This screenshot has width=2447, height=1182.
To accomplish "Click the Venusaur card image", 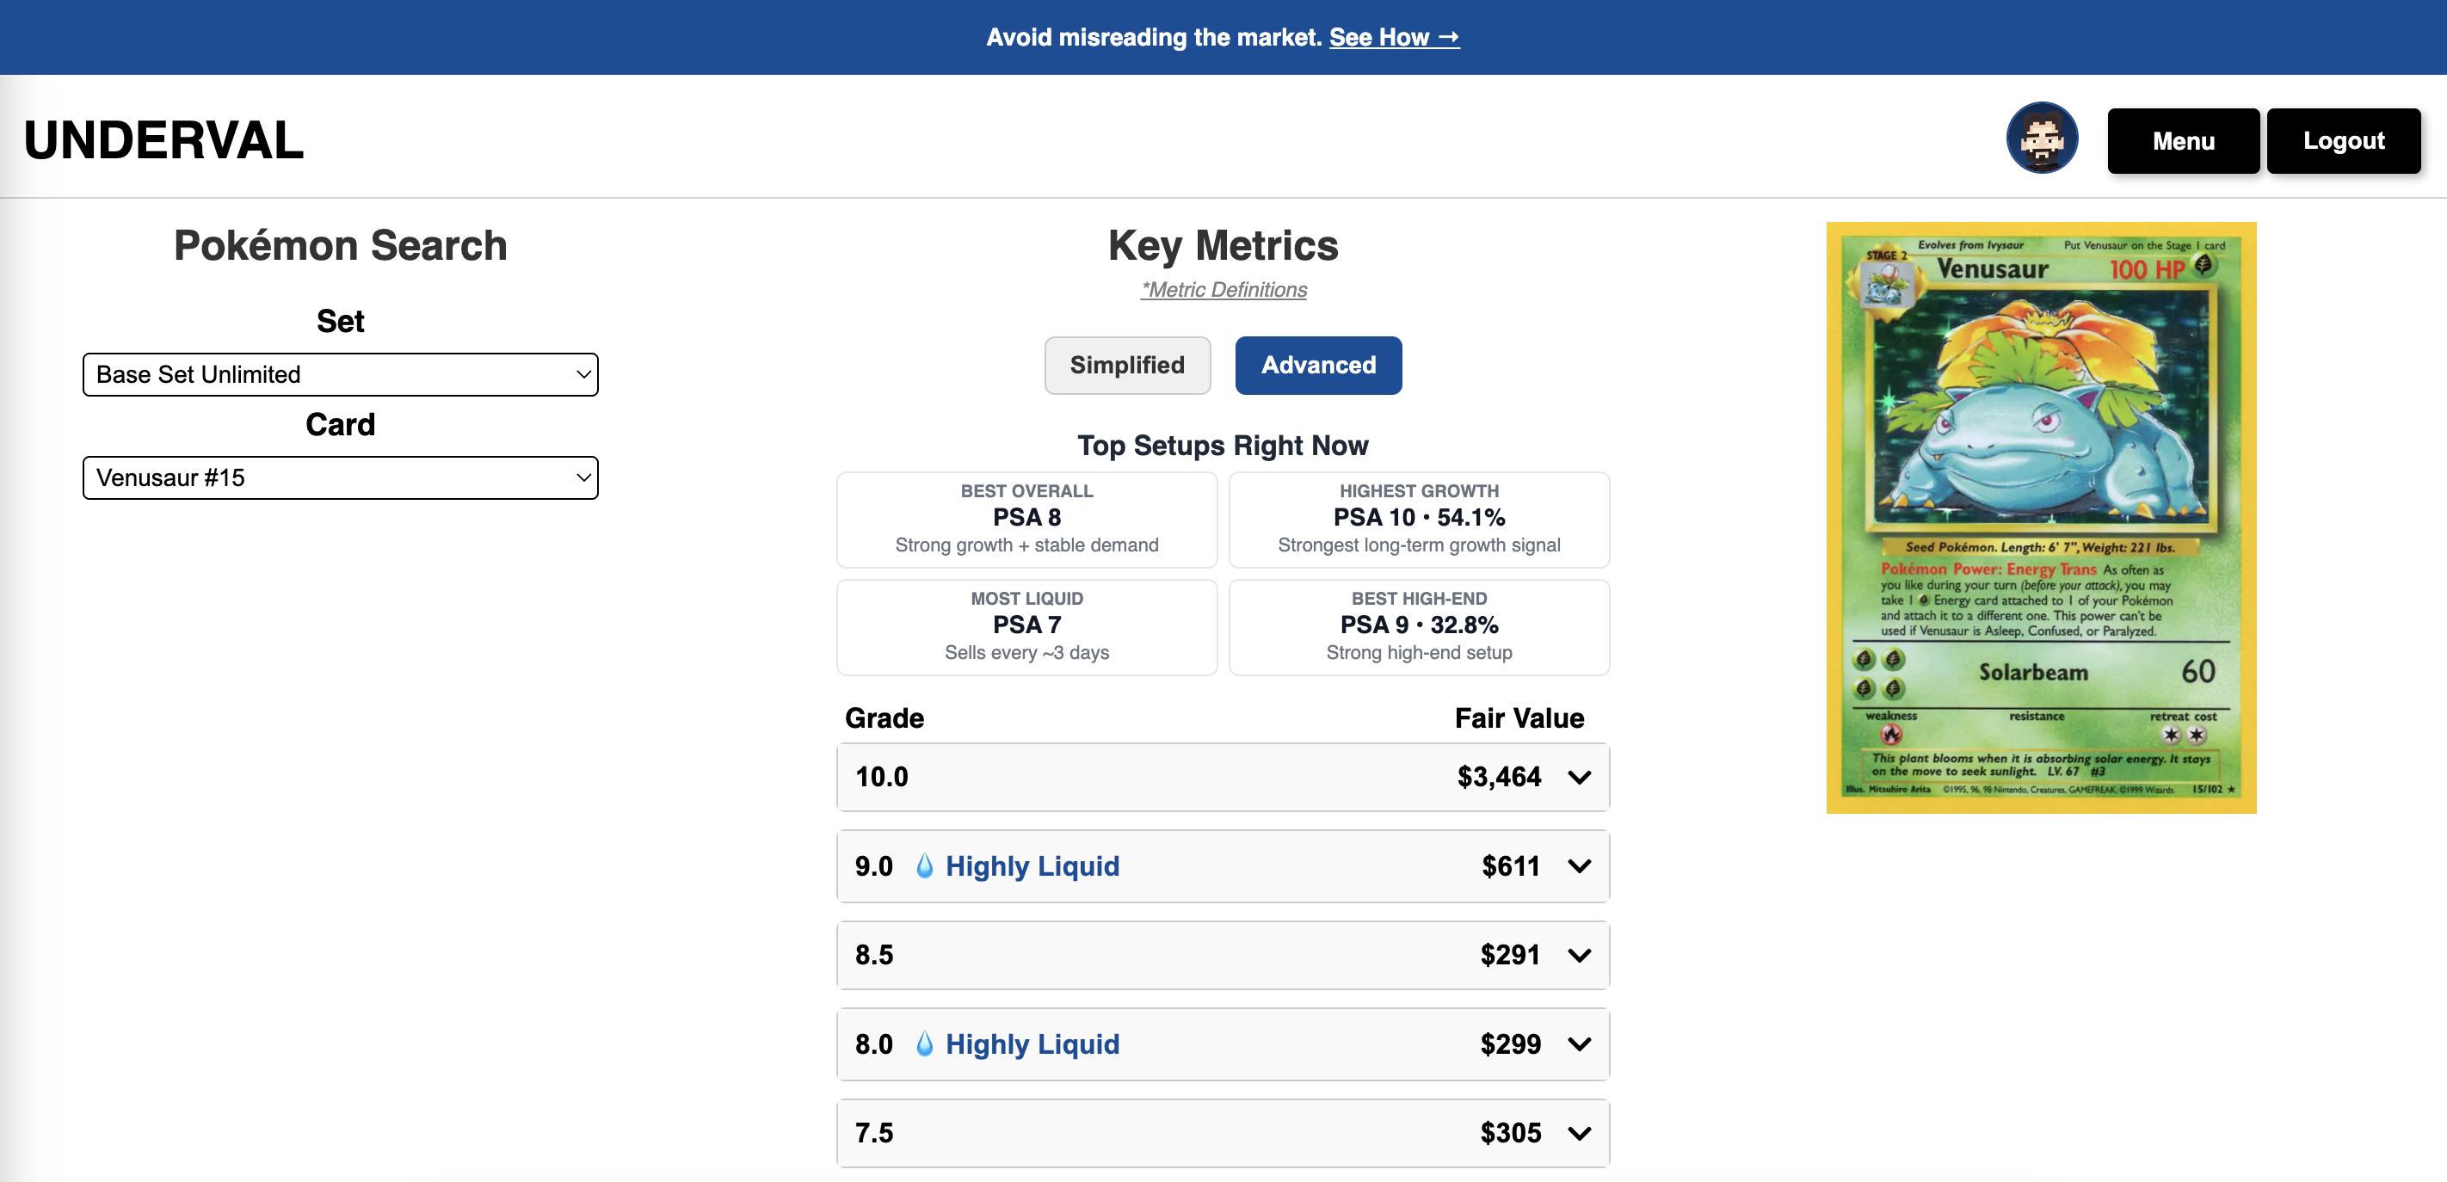I will [x=2040, y=517].
